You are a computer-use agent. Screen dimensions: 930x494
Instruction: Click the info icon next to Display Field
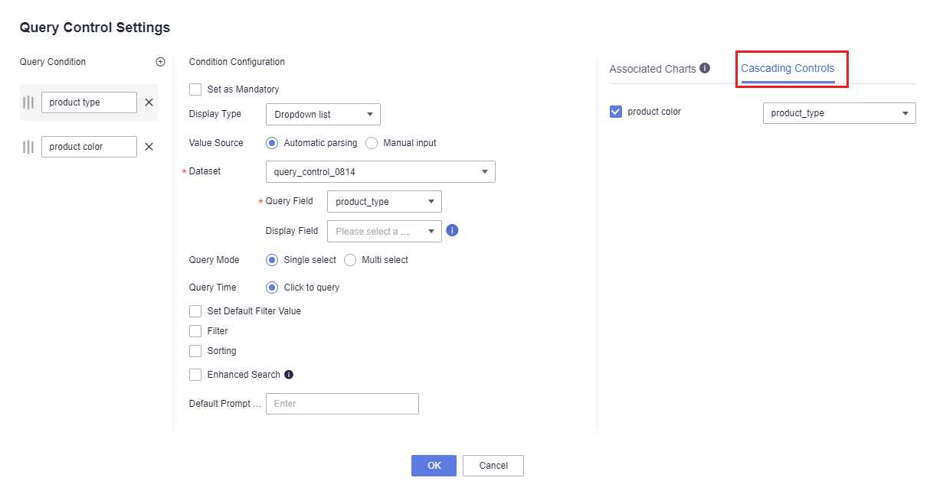[452, 230]
